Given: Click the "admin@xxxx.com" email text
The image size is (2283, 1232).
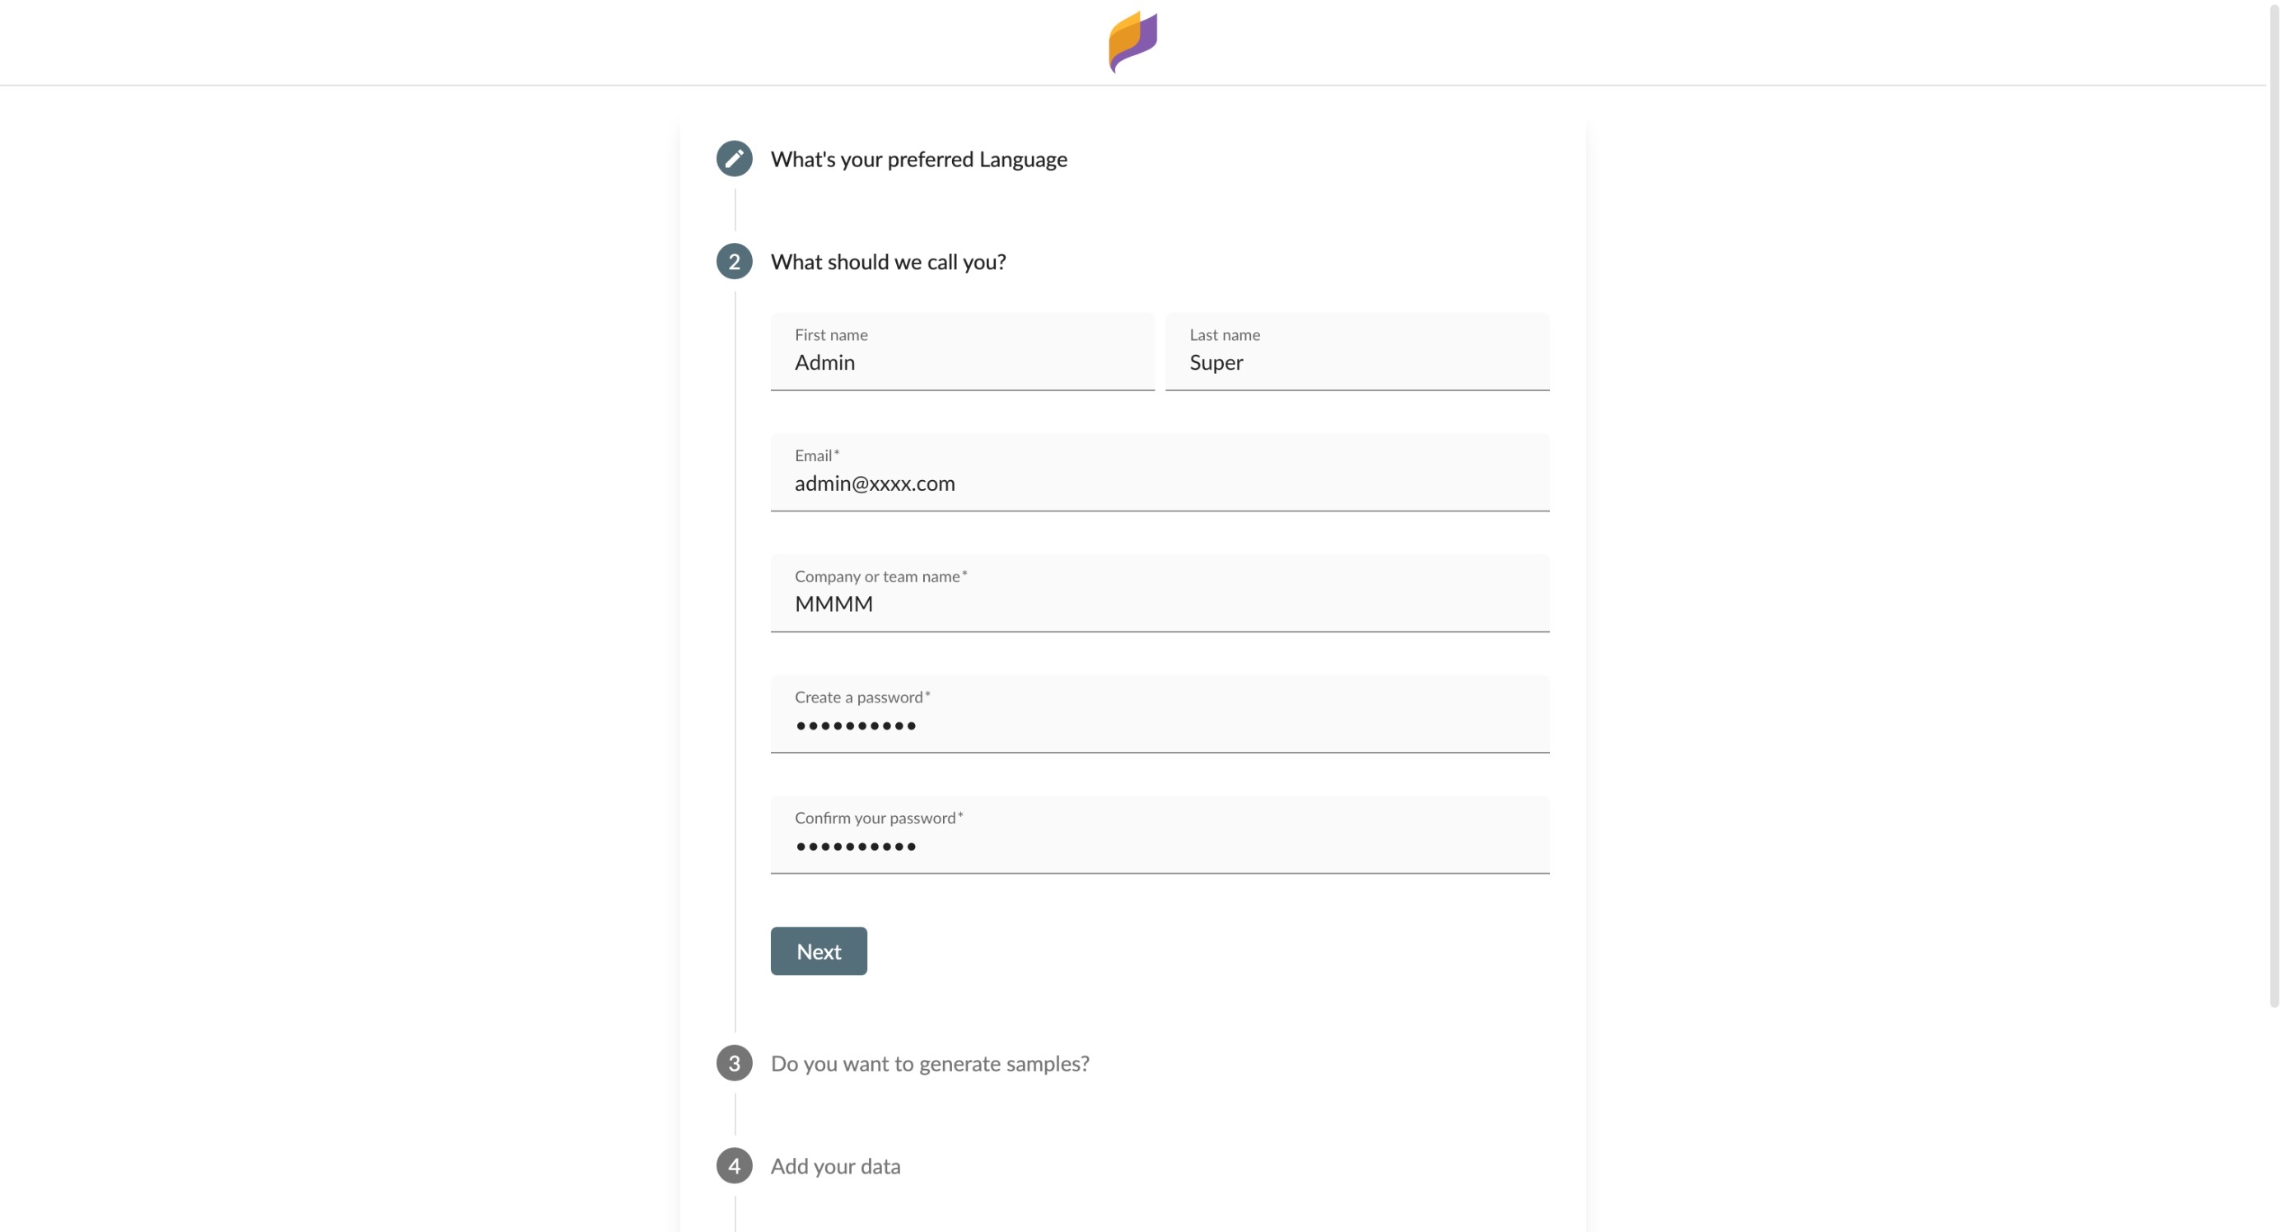Looking at the screenshot, I should click(x=875, y=483).
